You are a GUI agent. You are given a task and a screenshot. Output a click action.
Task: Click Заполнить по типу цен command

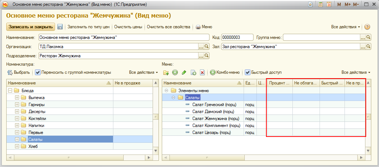coord(89,27)
